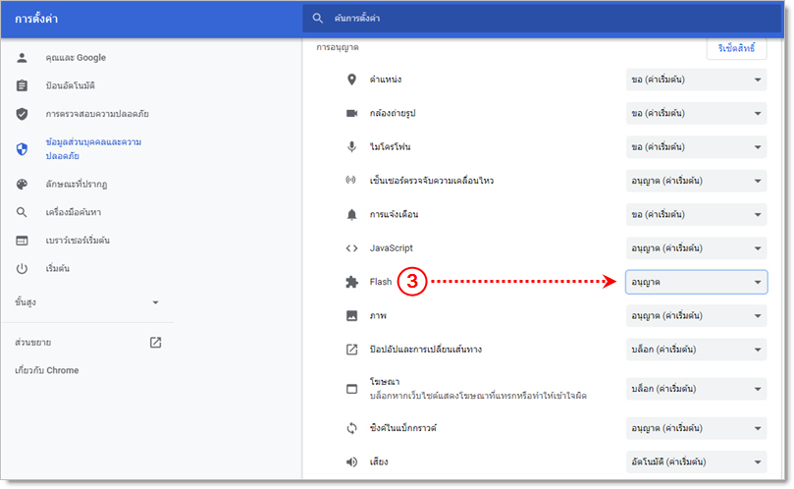Open the JavaScript permission dropdown
Screen dimensions: 794x489
coord(696,248)
